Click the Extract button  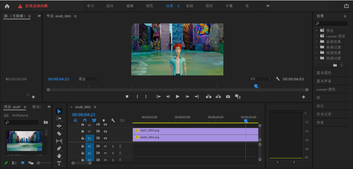[218, 97]
